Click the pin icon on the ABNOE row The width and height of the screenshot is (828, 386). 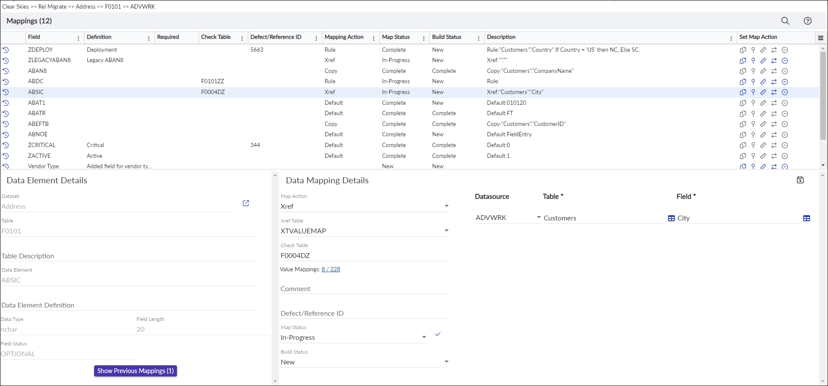[753, 135]
